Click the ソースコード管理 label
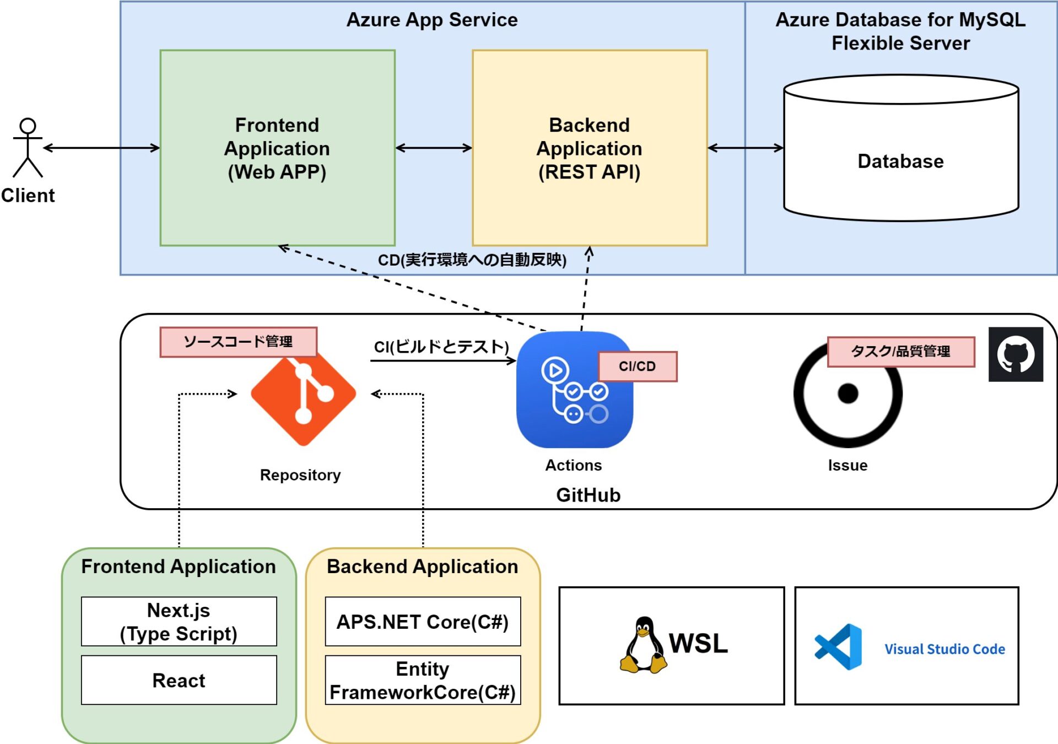The height and width of the screenshot is (744, 1058). pyautogui.click(x=238, y=342)
